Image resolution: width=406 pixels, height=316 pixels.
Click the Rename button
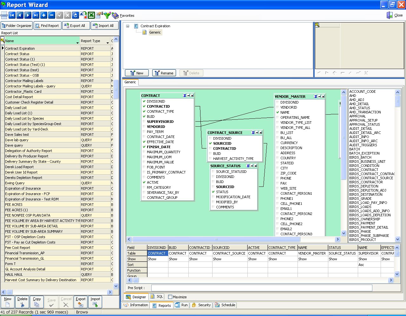pyautogui.click(x=164, y=73)
